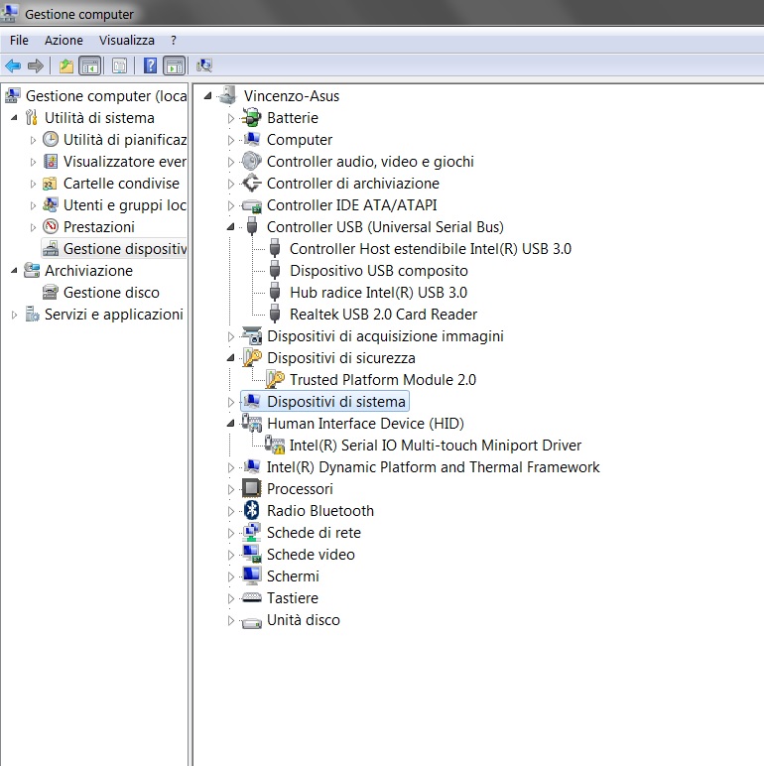The image size is (764, 766).
Task: Select Gestione disco in left tree
Action: [x=111, y=292]
